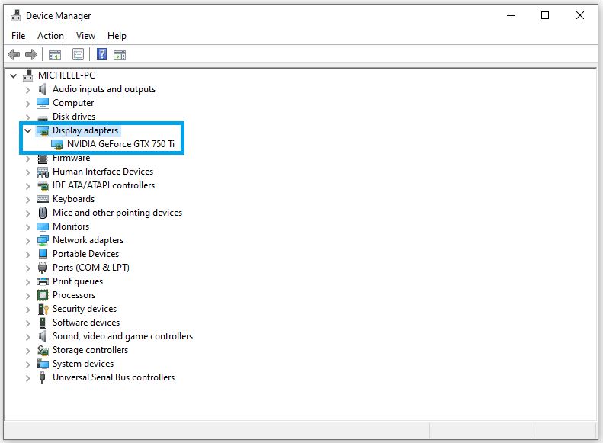Click the Security devices key icon
This screenshot has height=443, width=603.
pyautogui.click(x=43, y=309)
